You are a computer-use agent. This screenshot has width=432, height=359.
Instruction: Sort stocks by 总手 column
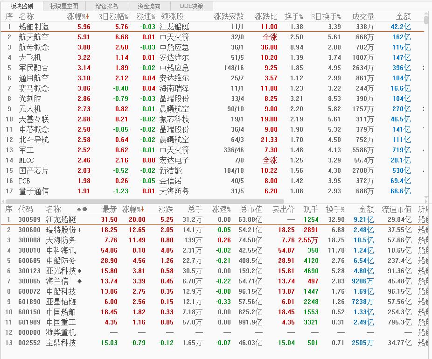click(x=195, y=209)
